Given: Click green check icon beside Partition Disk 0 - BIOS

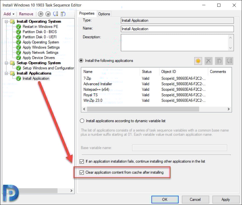Looking at the screenshot, I should click(18, 32).
